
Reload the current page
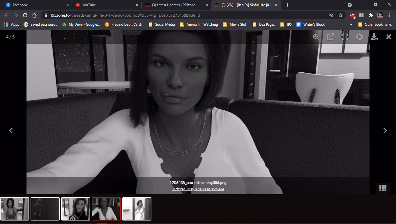point(25,15)
